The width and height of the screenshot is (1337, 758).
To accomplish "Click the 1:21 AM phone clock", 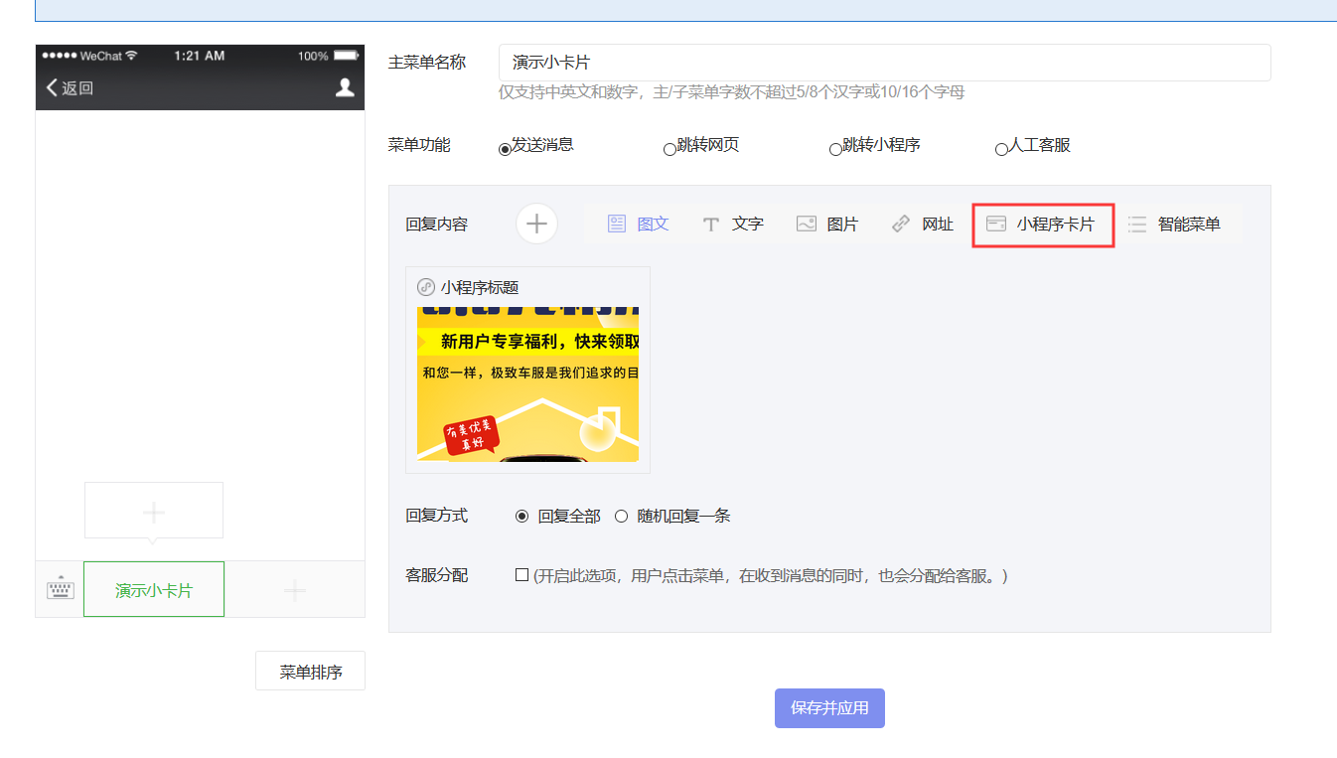I will tap(200, 56).
